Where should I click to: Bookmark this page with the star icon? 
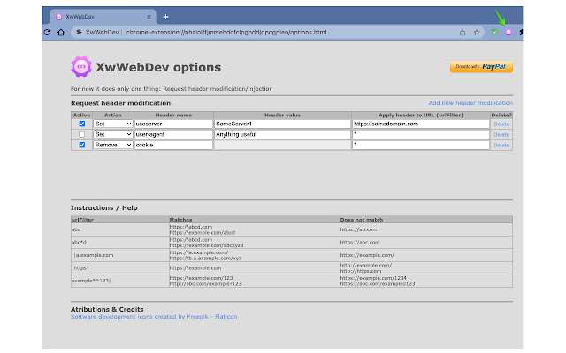[x=477, y=33]
